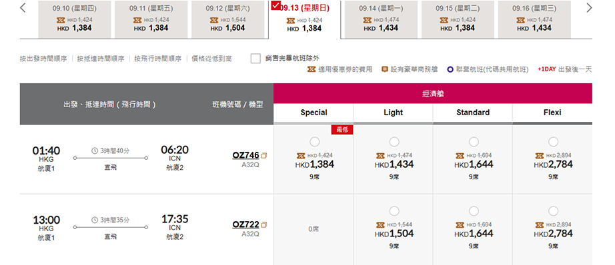Sort flights by 價格從低到高
The image size is (615, 265).
point(211,59)
